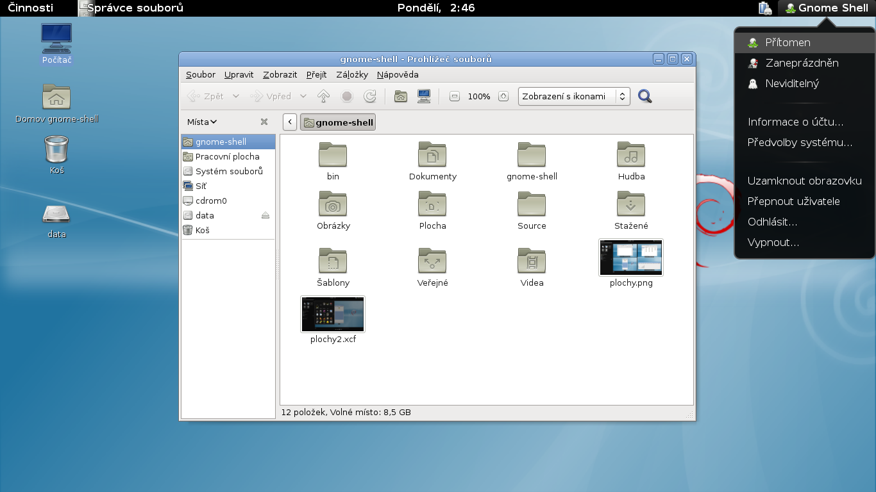The image size is (876, 492).
Task: Click the gnome-shell path bar button
Action: (338, 122)
